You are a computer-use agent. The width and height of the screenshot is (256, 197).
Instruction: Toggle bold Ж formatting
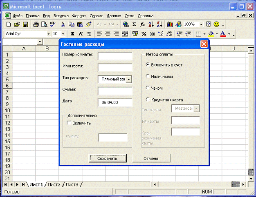point(72,34)
